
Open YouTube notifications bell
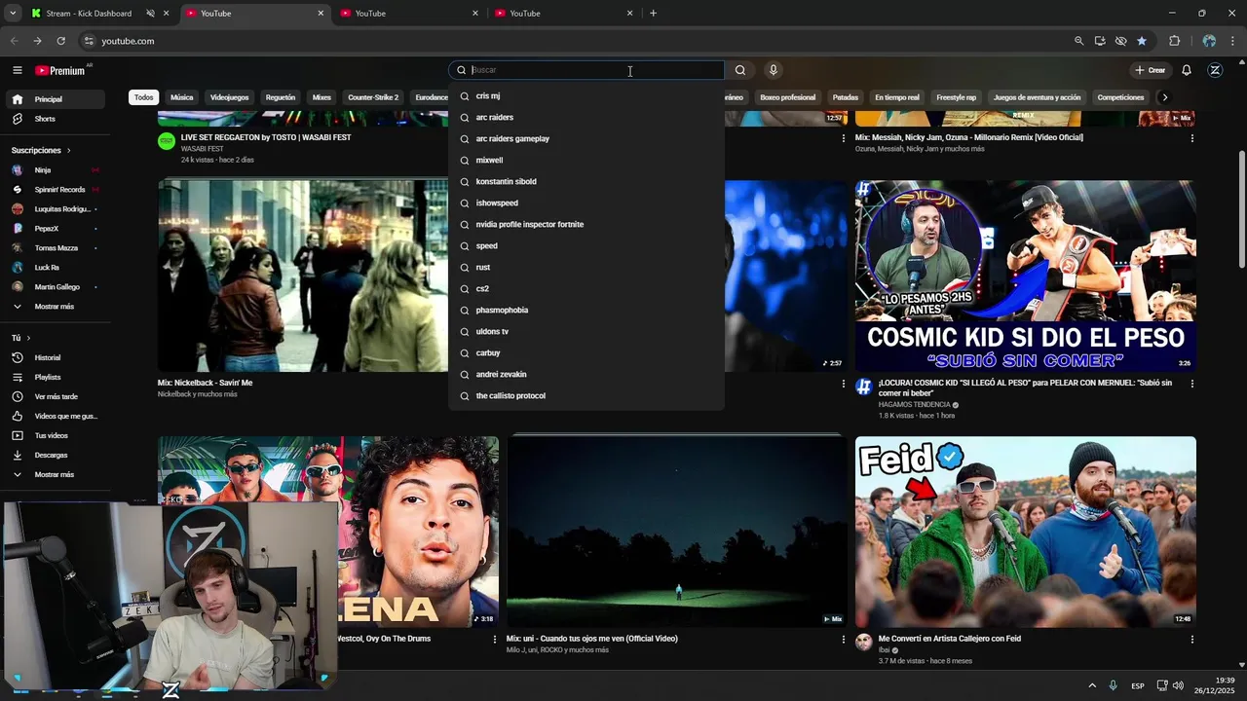coord(1187,70)
